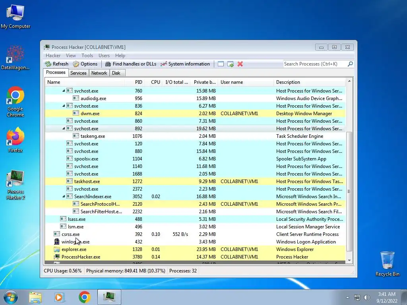This screenshot has height=305, width=407.
Task: Sort by the Name column header
Action: pos(85,82)
